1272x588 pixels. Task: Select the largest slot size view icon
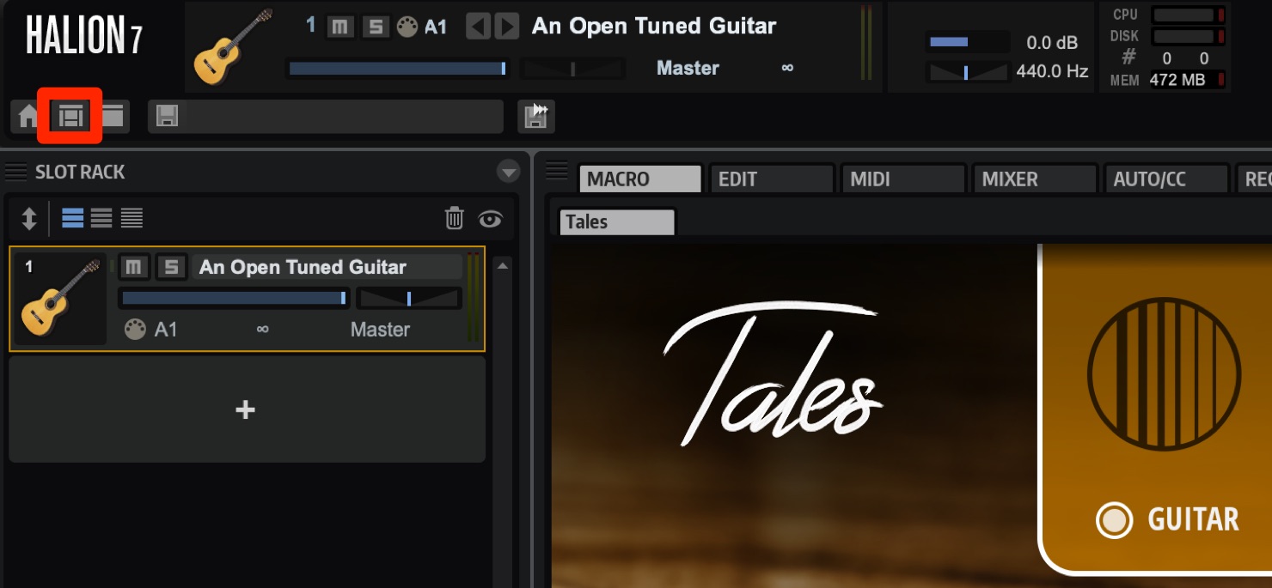(x=73, y=218)
